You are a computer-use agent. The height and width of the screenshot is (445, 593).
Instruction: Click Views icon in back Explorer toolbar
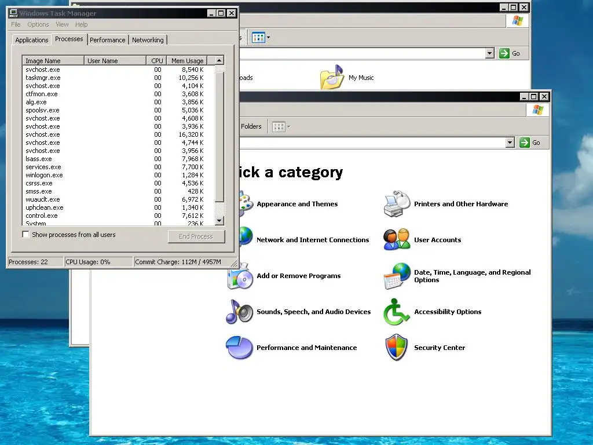click(259, 38)
